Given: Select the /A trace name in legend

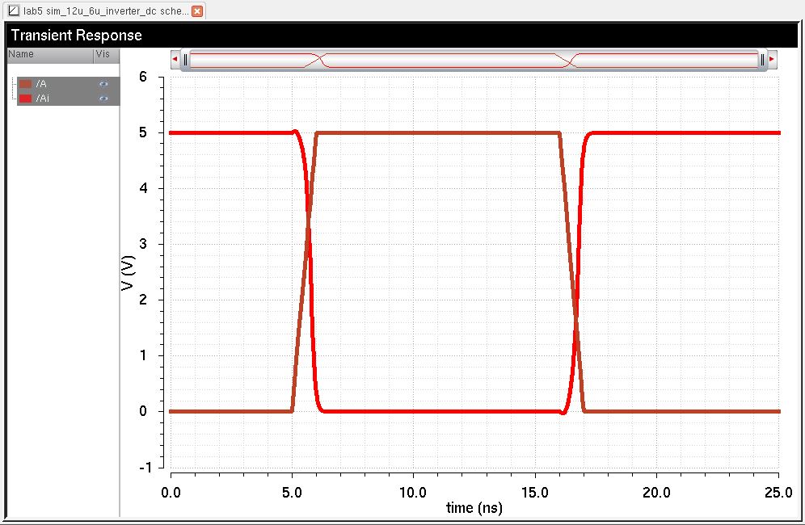Looking at the screenshot, I should [41, 84].
